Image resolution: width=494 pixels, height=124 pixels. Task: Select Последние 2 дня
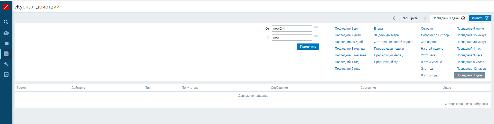click(347, 29)
